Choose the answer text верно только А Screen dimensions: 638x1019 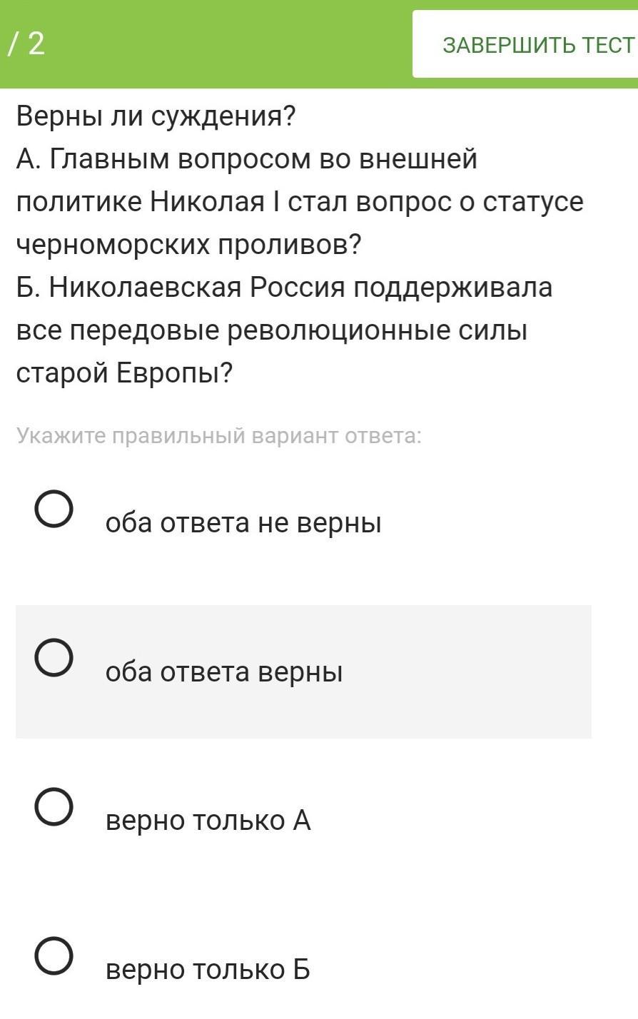(x=208, y=821)
